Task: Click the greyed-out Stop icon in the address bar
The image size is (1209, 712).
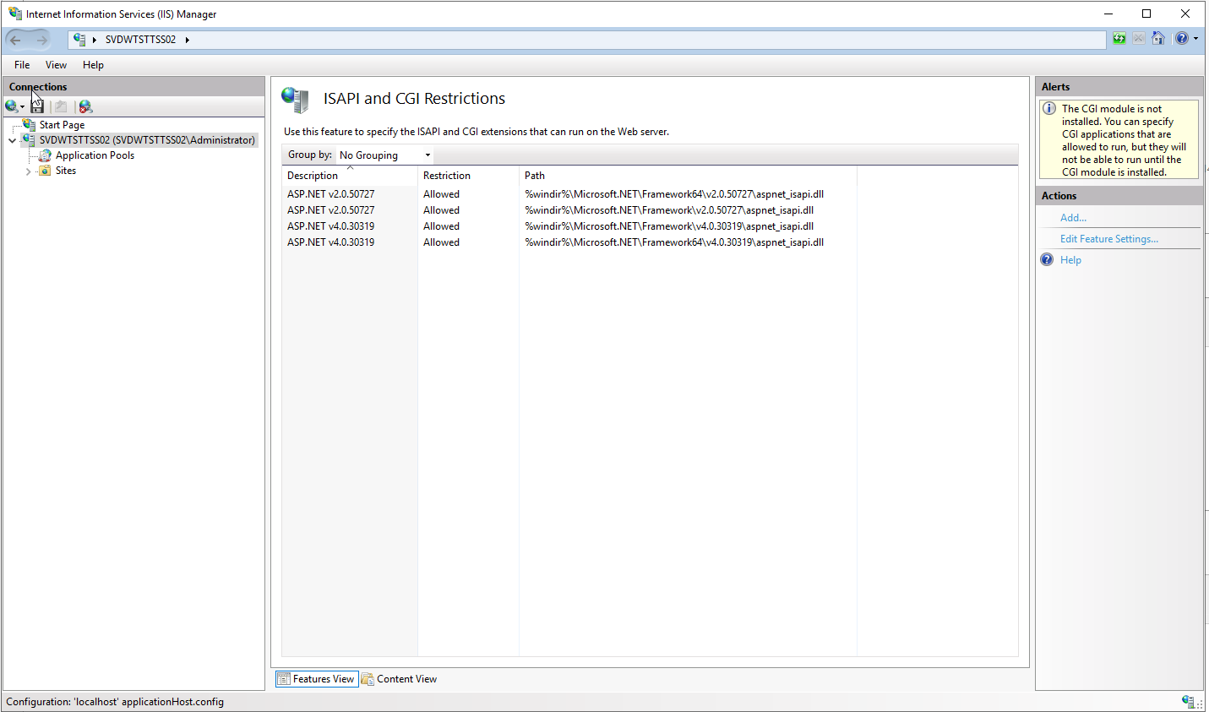Action: tap(1139, 39)
